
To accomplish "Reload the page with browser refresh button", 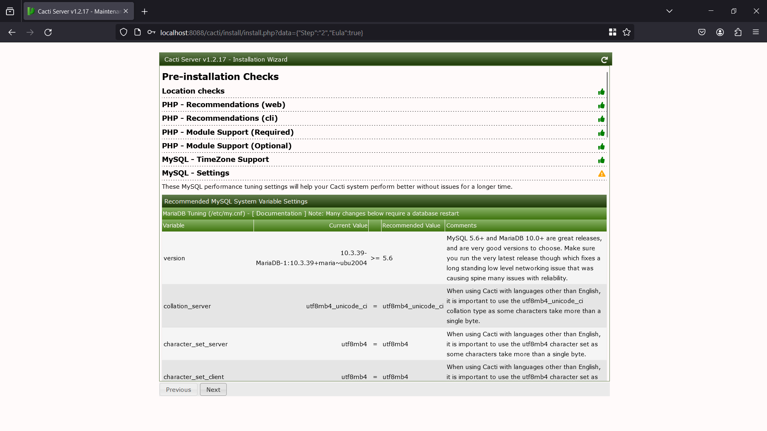I will pos(48,32).
